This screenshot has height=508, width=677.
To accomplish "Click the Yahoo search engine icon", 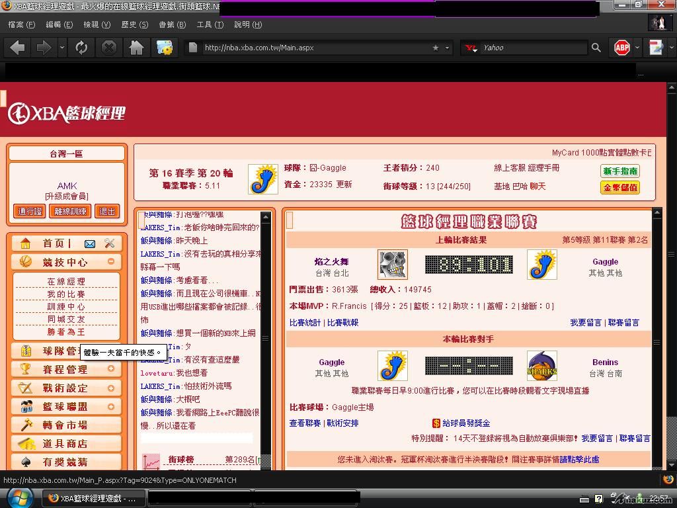I will tap(470, 48).
